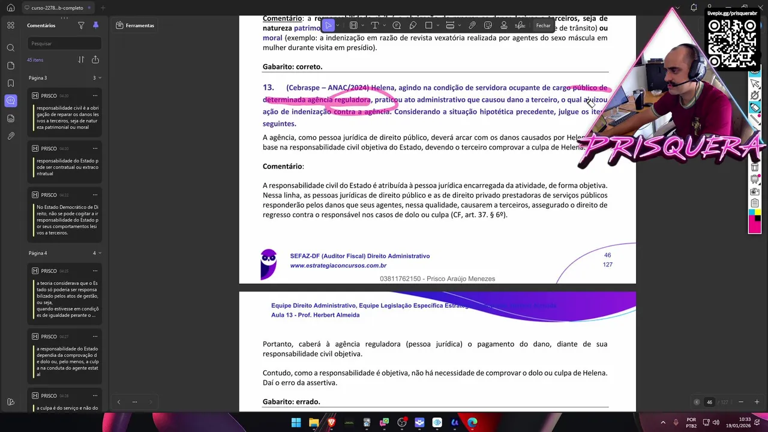Viewport: 768px width, 432px height.
Task: Go to previous page with the bottom-right arrow
Action: [x=697, y=402]
